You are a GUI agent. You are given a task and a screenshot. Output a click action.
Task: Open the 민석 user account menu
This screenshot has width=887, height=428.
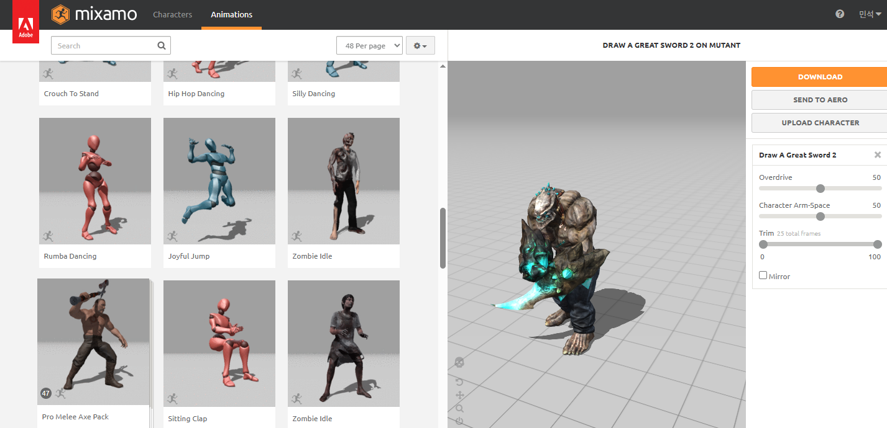[870, 14]
